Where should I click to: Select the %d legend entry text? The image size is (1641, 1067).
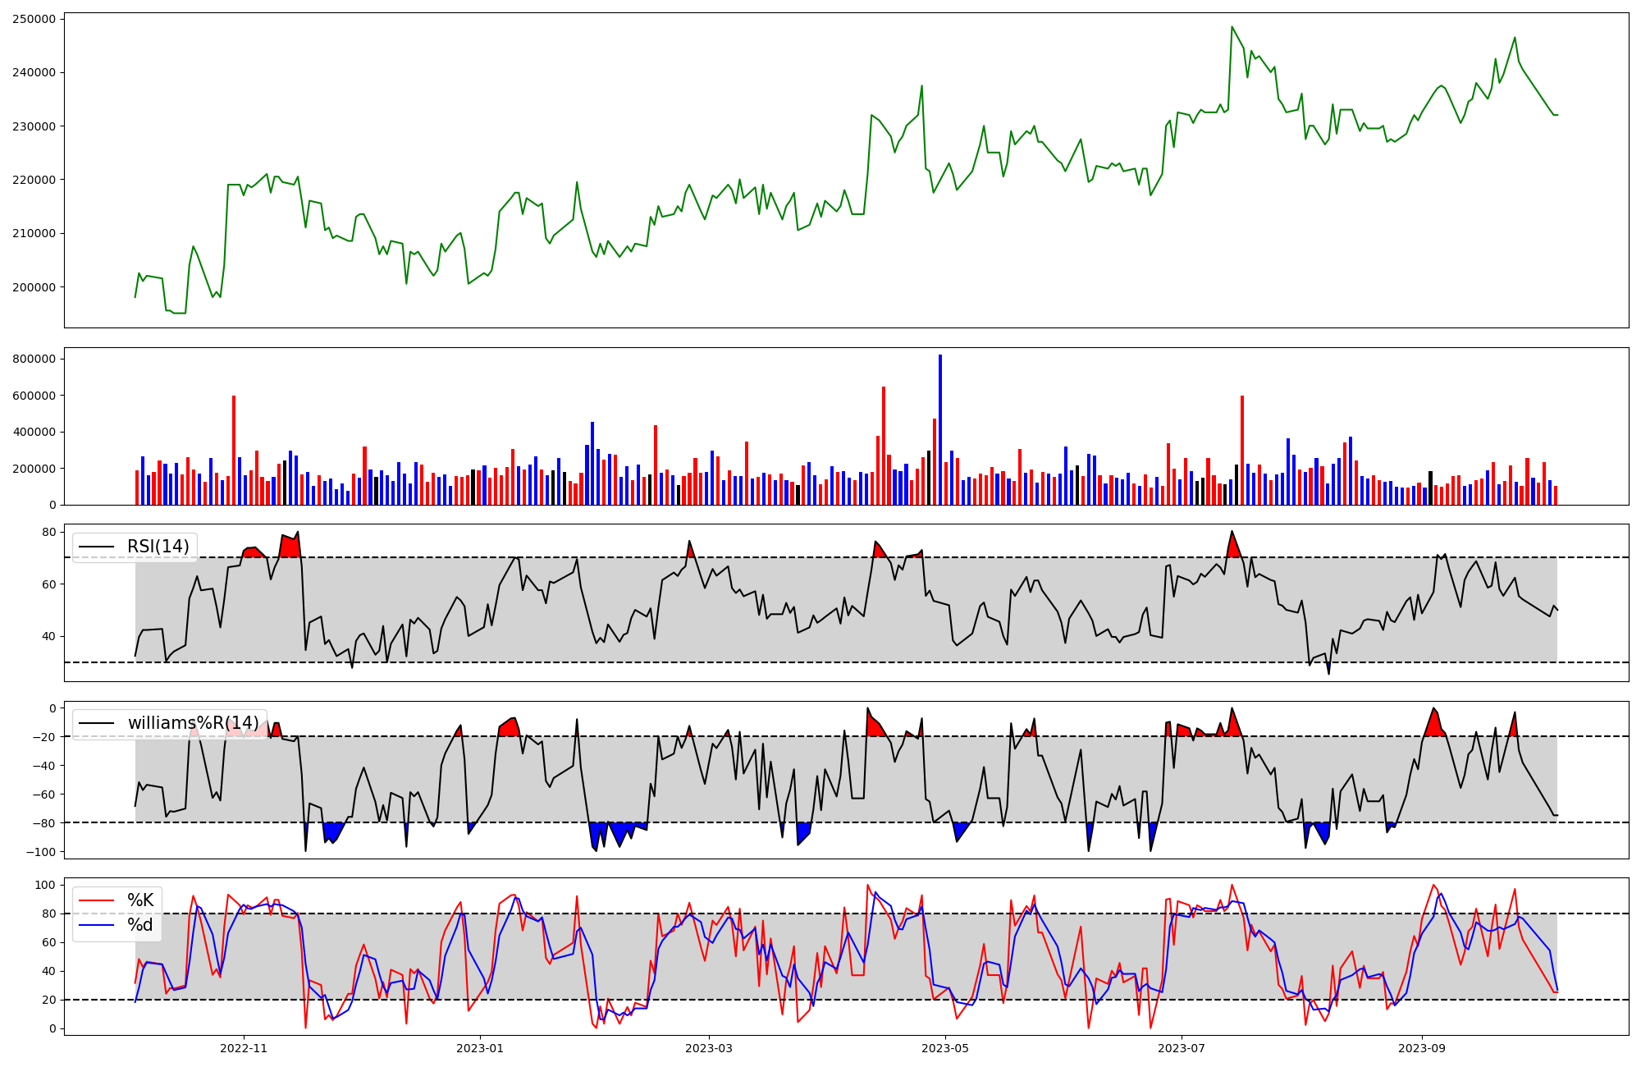(140, 925)
